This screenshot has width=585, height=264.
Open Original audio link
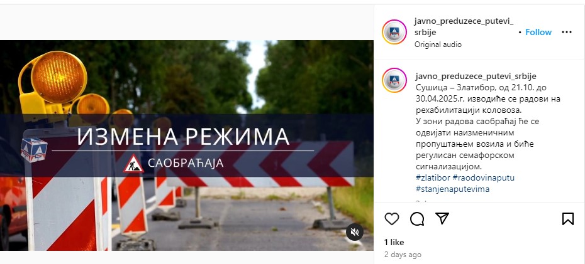(x=438, y=45)
